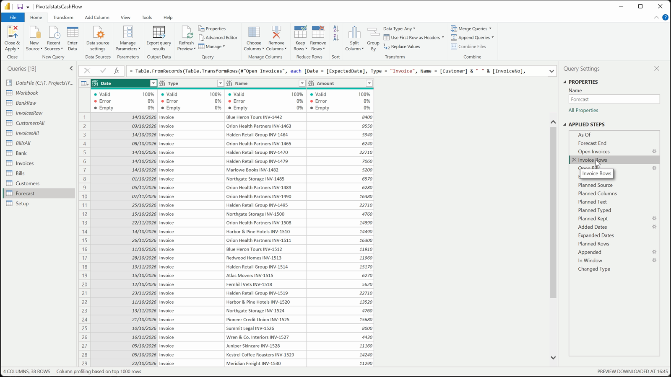Click the Remove Columns icon
Screen dimensions: 671x377
pyautogui.click(x=276, y=32)
